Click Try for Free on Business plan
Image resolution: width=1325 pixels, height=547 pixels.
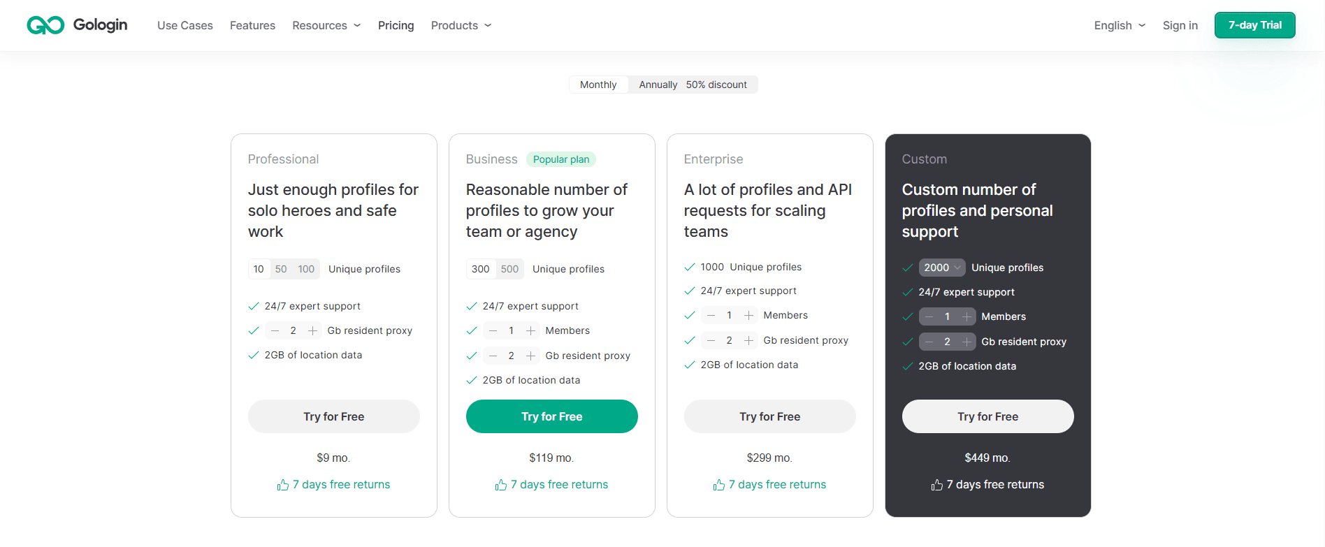click(x=551, y=416)
